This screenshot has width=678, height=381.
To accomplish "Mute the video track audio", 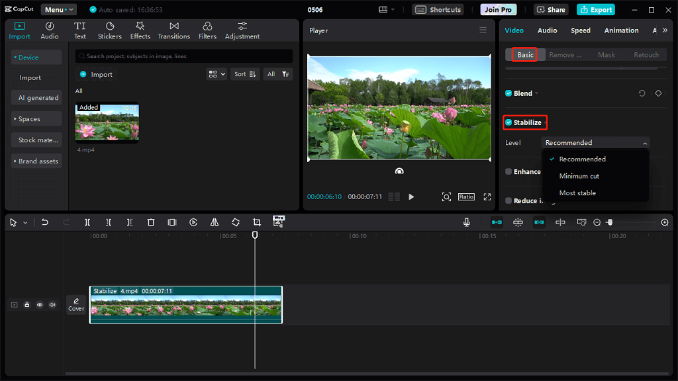I will pyautogui.click(x=52, y=304).
